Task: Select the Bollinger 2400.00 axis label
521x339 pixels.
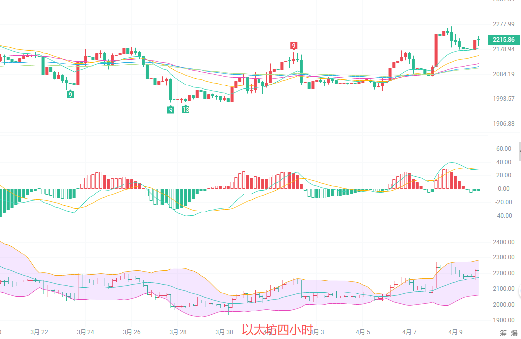Action: [503, 242]
